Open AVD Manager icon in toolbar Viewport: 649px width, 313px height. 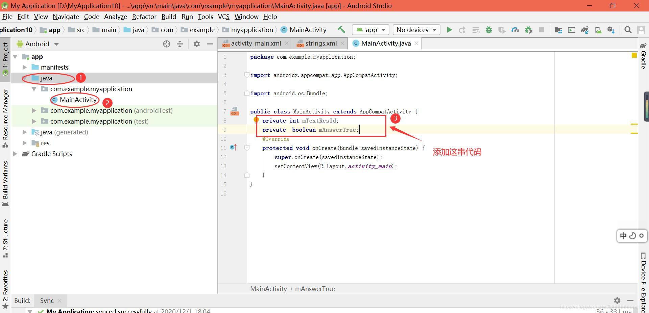[598, 30]
